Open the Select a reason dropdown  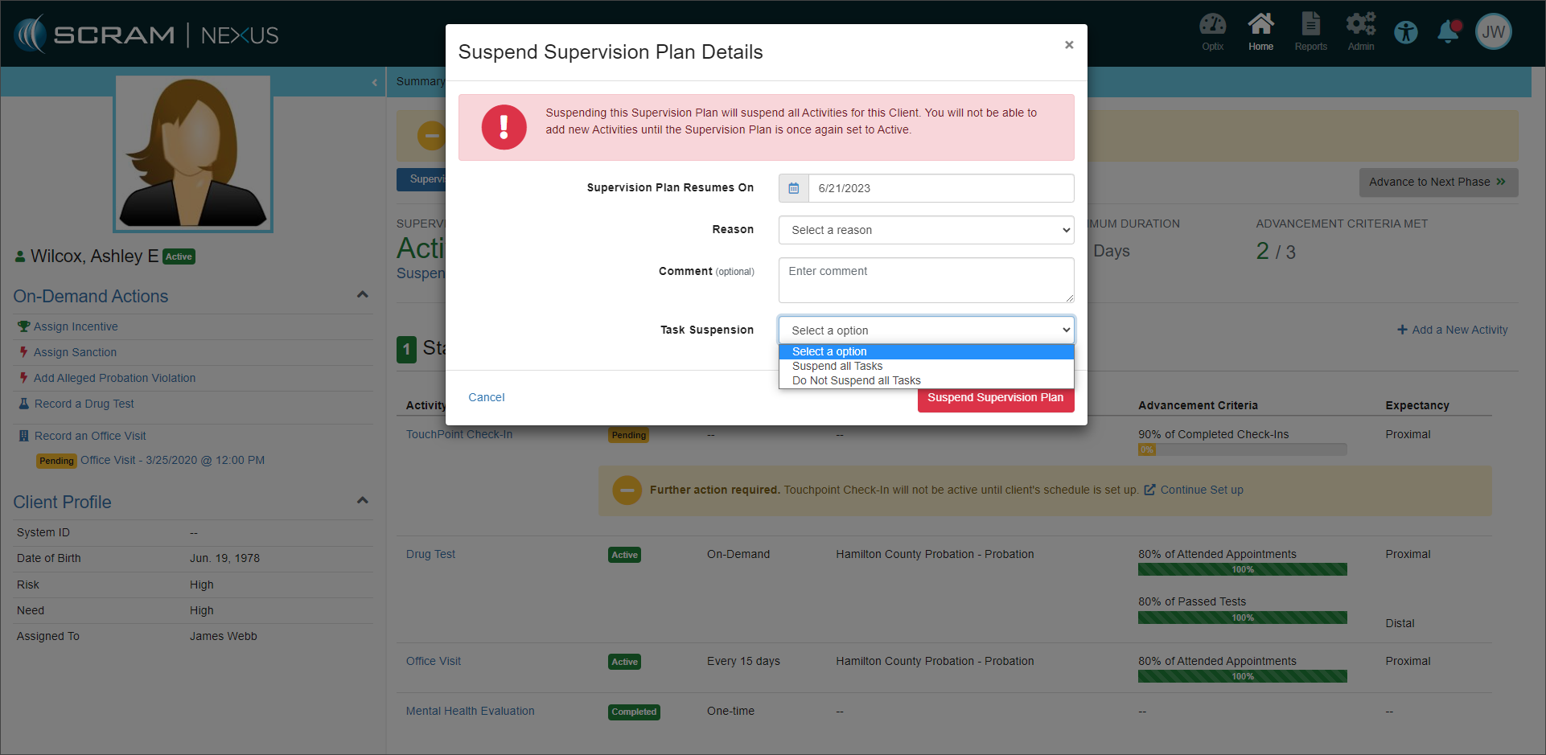[926, 230]
